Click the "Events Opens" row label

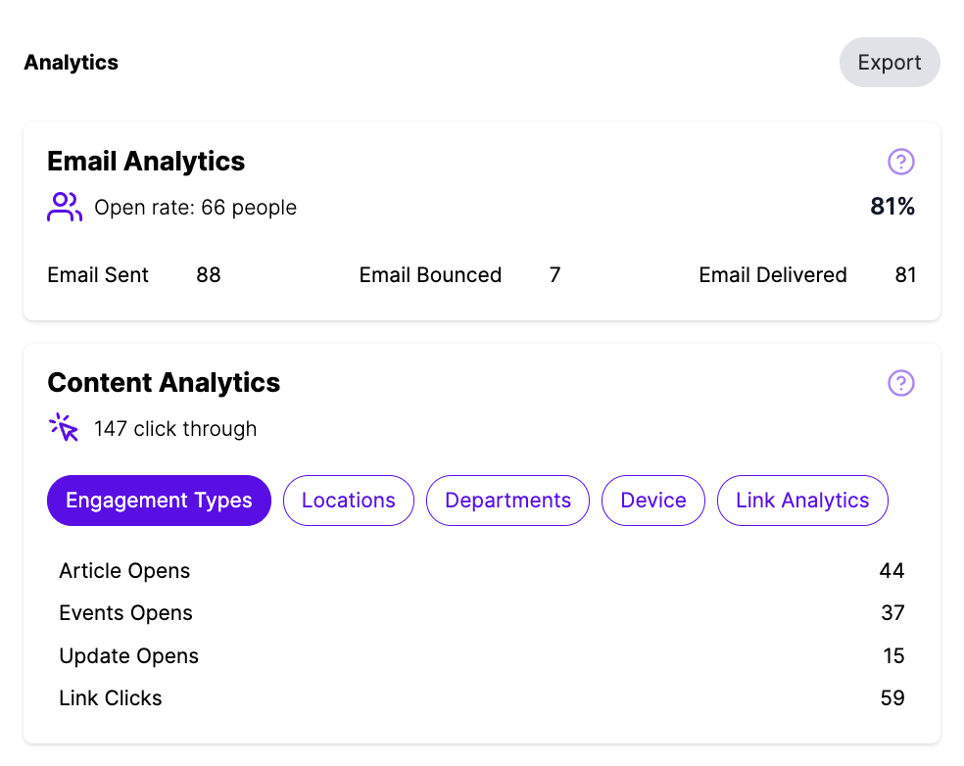(x=126, y=613)
